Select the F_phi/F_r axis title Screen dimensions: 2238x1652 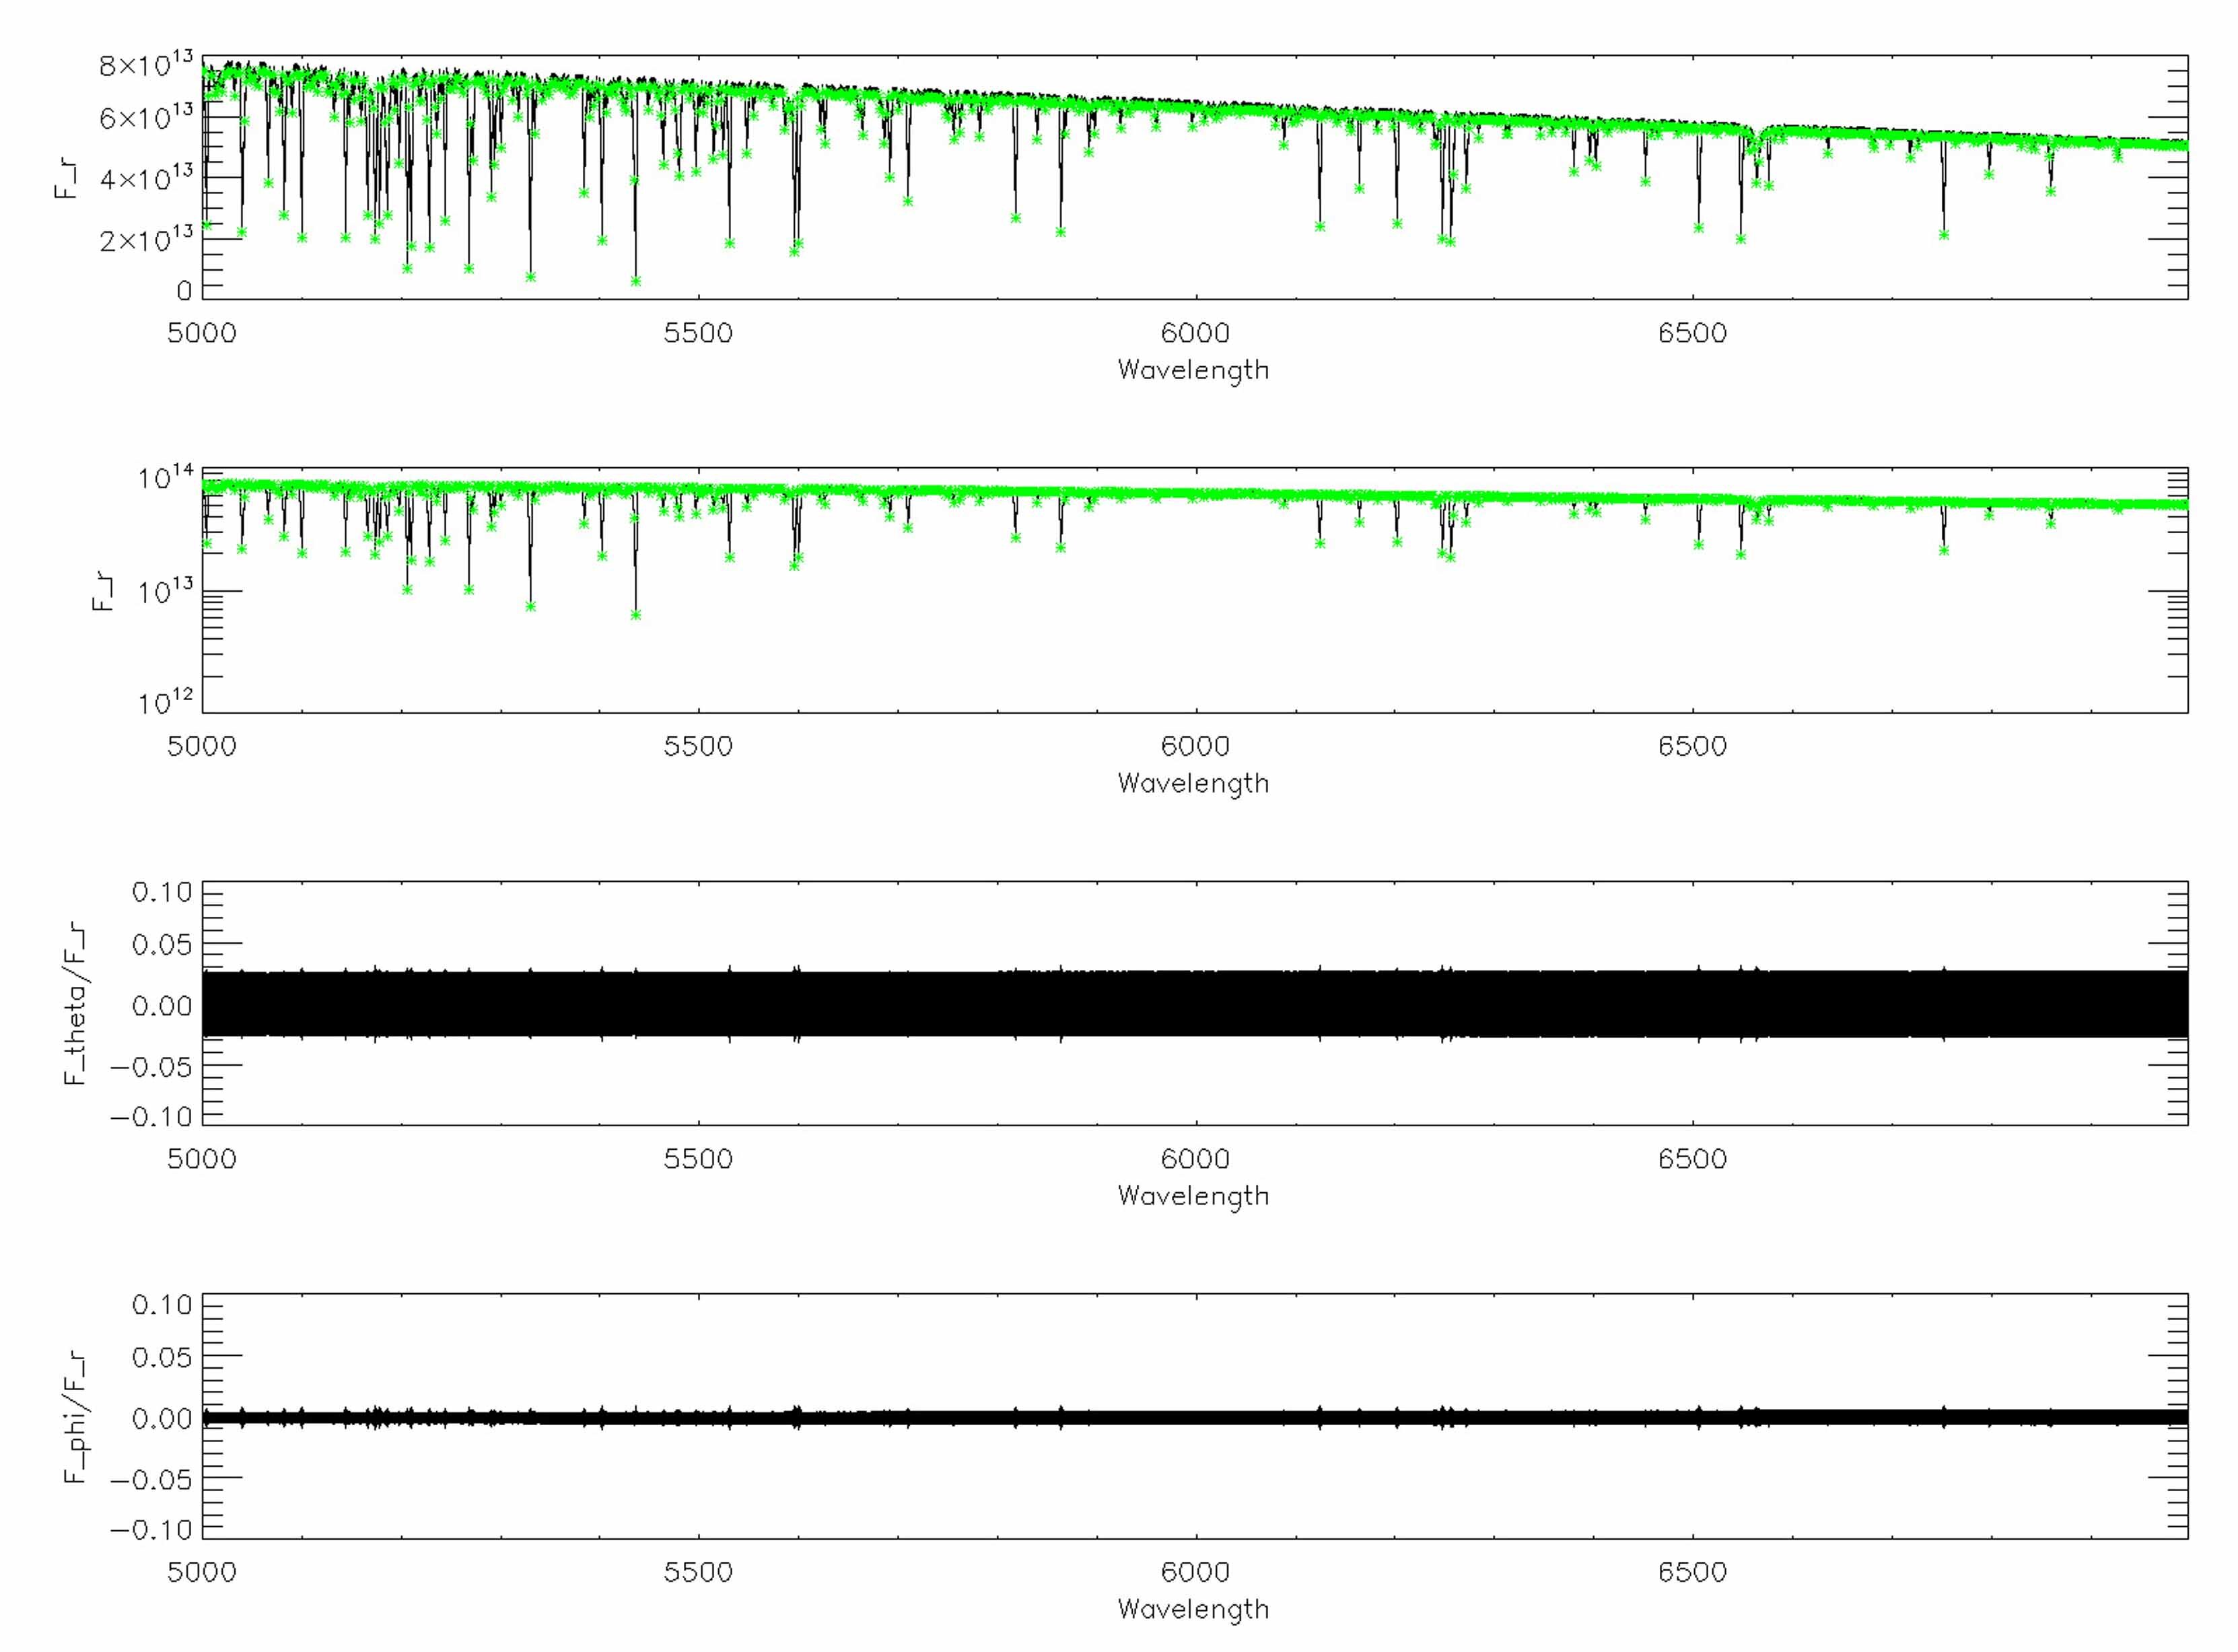pos(77,1416)
